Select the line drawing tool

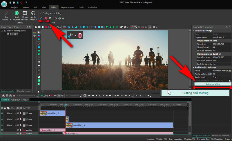click(39, 44)
